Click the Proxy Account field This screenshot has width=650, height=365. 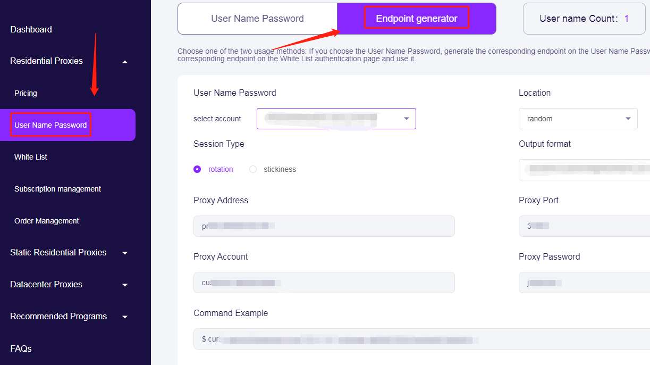[x=324, y=283]
